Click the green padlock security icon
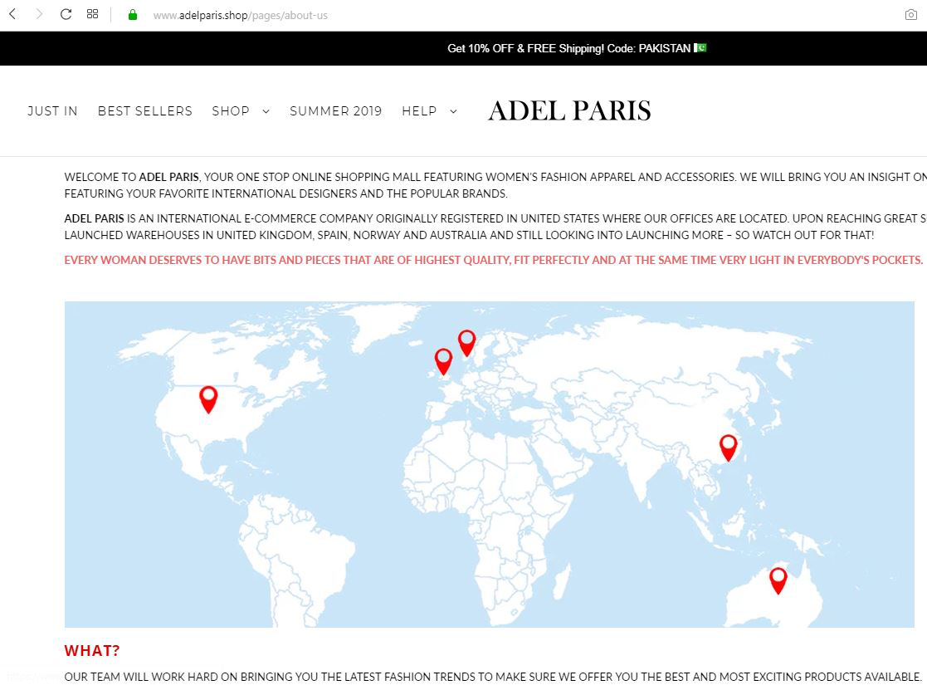 (133, 15)
